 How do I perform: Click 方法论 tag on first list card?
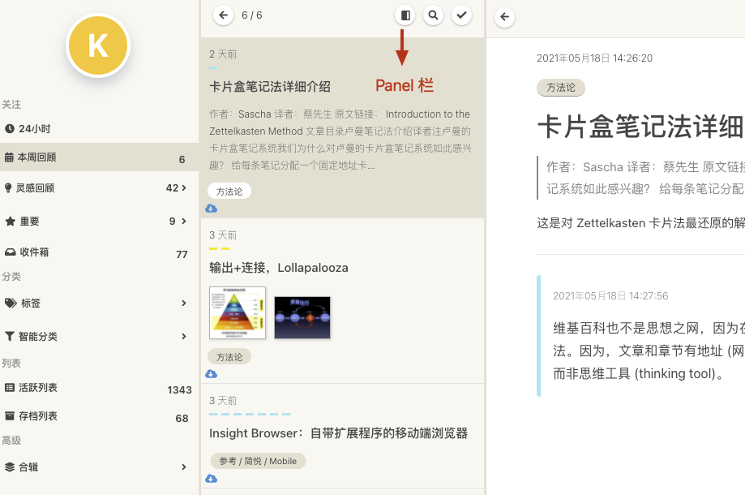(229, 192)
